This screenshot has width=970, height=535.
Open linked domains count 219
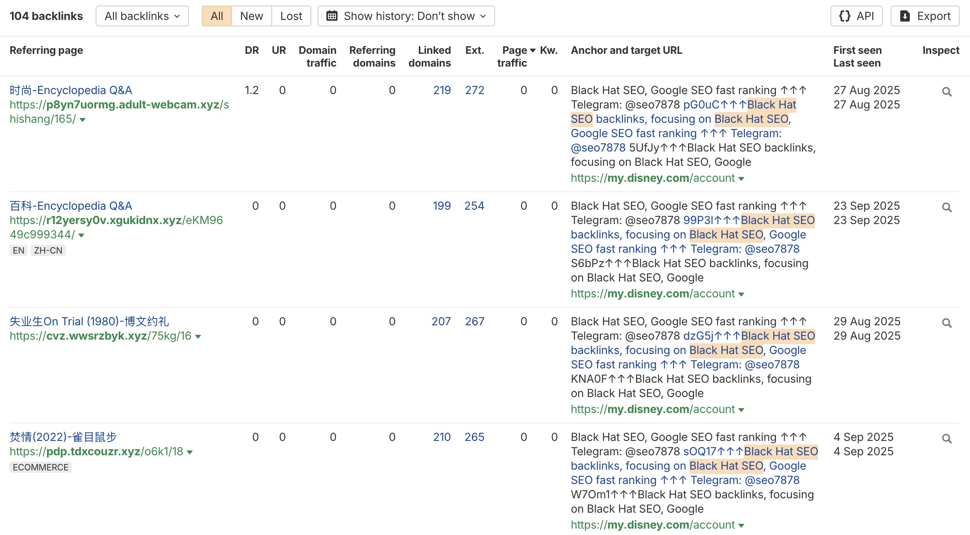click(x=442, y=90)
